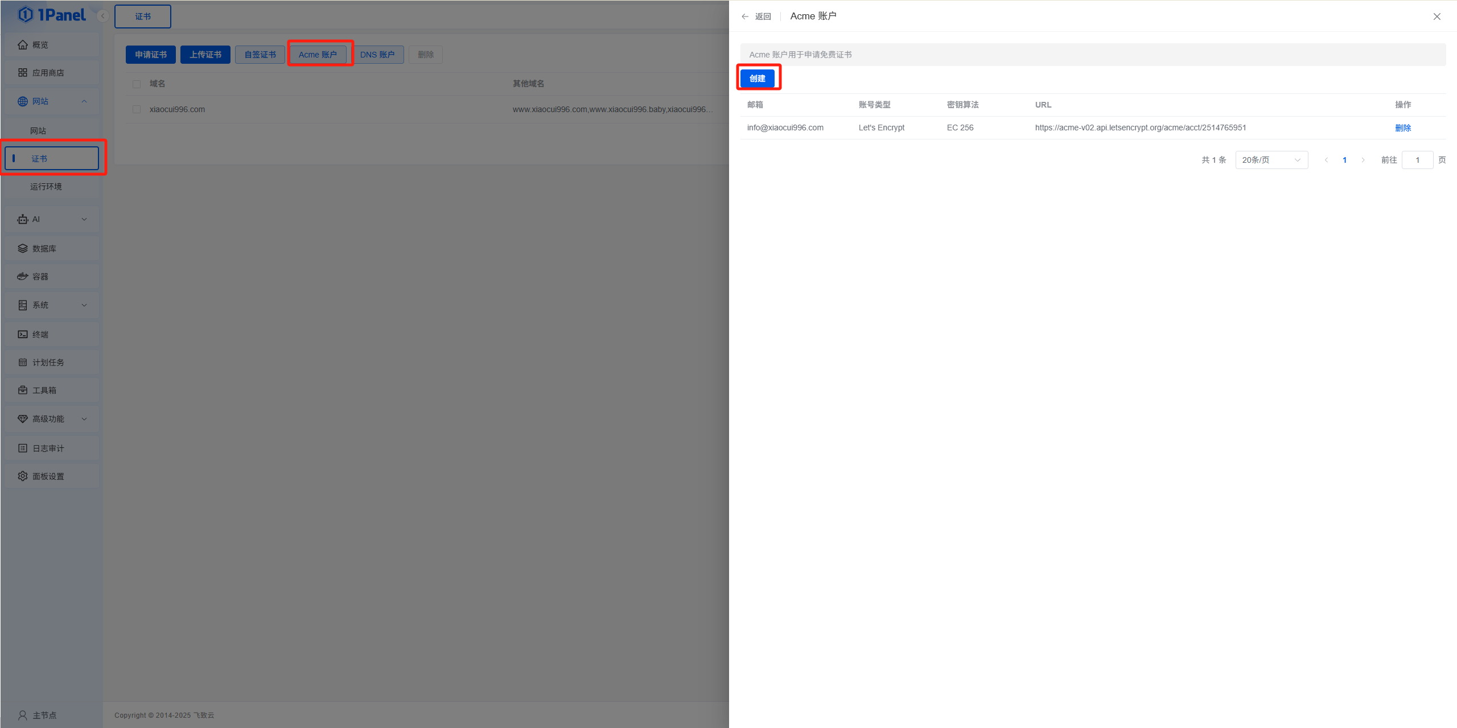Image resolution: width=1457 pixels, height=728 pixels.
Task: Click the back arrow next to 返回
Action: (745, 17)
